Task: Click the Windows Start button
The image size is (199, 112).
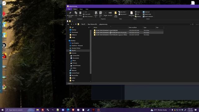Action: [x=2, y=110]
